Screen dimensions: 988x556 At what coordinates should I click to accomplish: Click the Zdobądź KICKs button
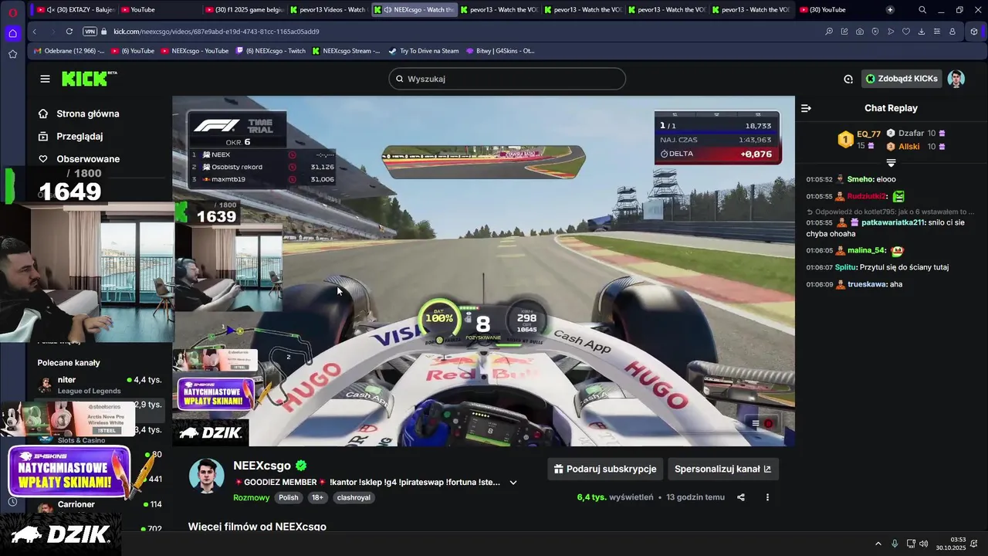click(x=901, y=79)
